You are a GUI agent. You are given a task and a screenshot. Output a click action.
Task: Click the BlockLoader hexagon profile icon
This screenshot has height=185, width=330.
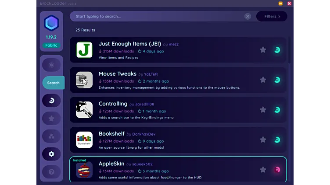(x=51, y=23)
